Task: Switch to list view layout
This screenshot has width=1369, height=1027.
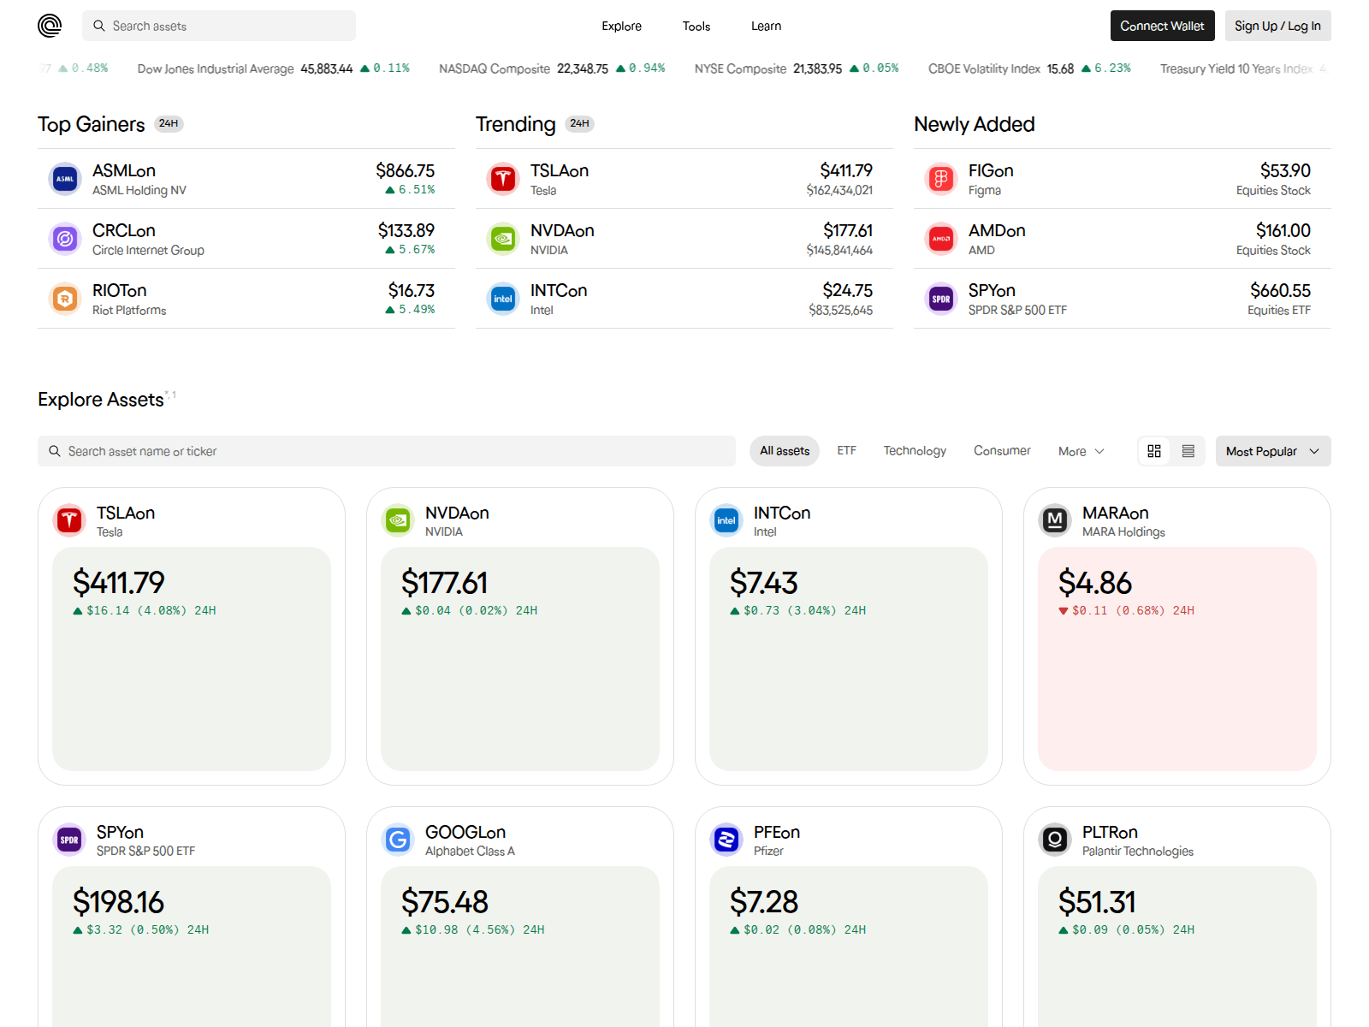Action: point(1188,451)
